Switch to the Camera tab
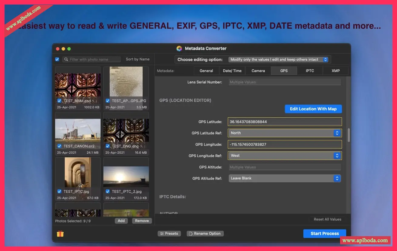Image resolution: width=397 pixels, height=251 pixels. 258,71
